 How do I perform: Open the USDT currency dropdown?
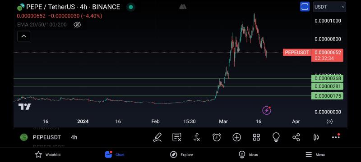[329, 7]
